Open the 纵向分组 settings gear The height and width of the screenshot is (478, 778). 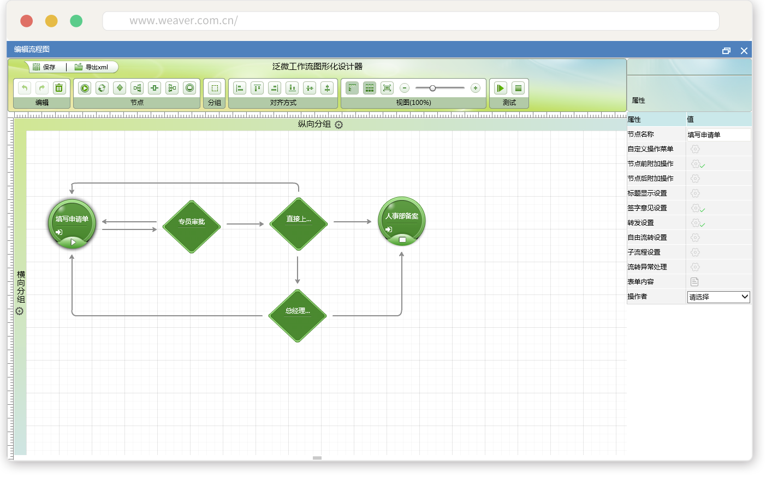tap(338, 125)
